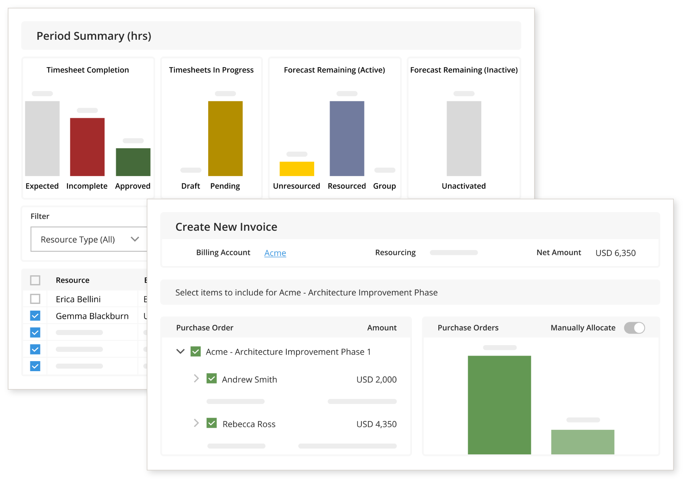Screen dimensions: 686x483
Task: Click the Andrew Smith name
Action: click(249, 379)
